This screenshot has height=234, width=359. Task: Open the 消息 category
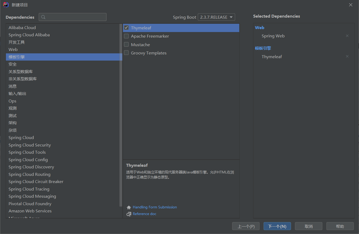[63, 86]
